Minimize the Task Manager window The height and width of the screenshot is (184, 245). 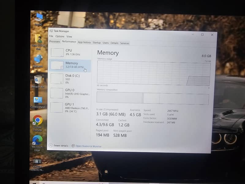[x=193, y=34]
